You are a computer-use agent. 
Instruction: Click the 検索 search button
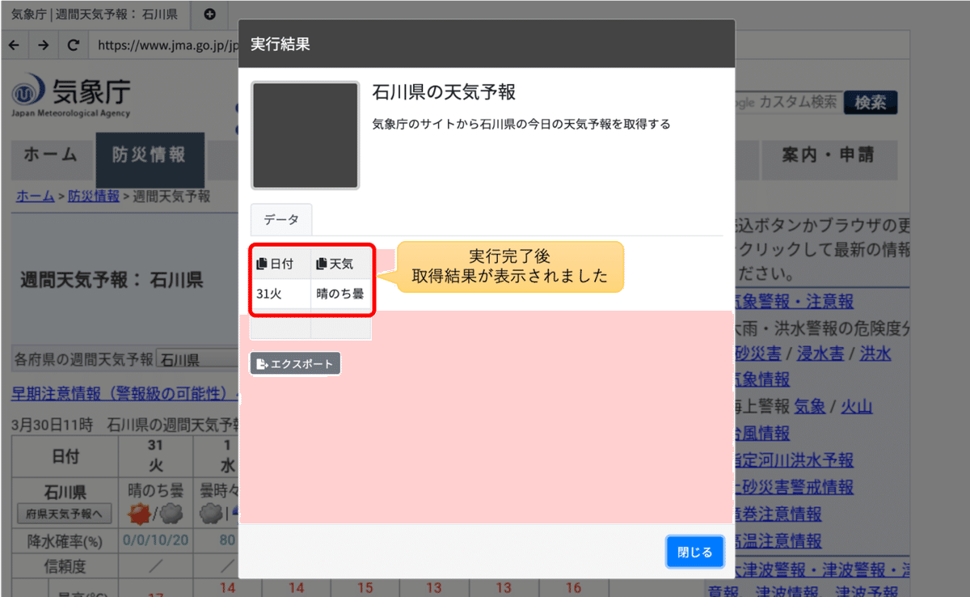[871, 104]
